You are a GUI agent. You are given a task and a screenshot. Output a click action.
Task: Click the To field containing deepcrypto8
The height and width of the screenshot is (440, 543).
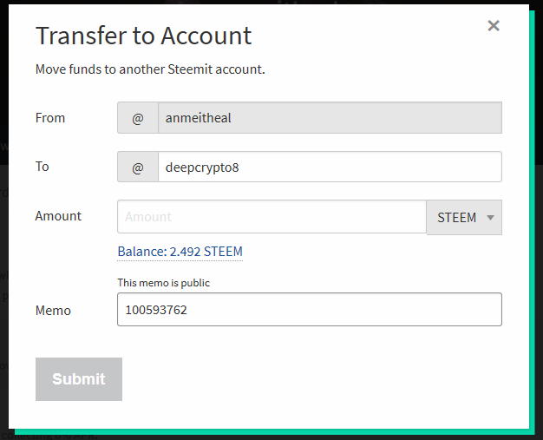pos(330,167)
